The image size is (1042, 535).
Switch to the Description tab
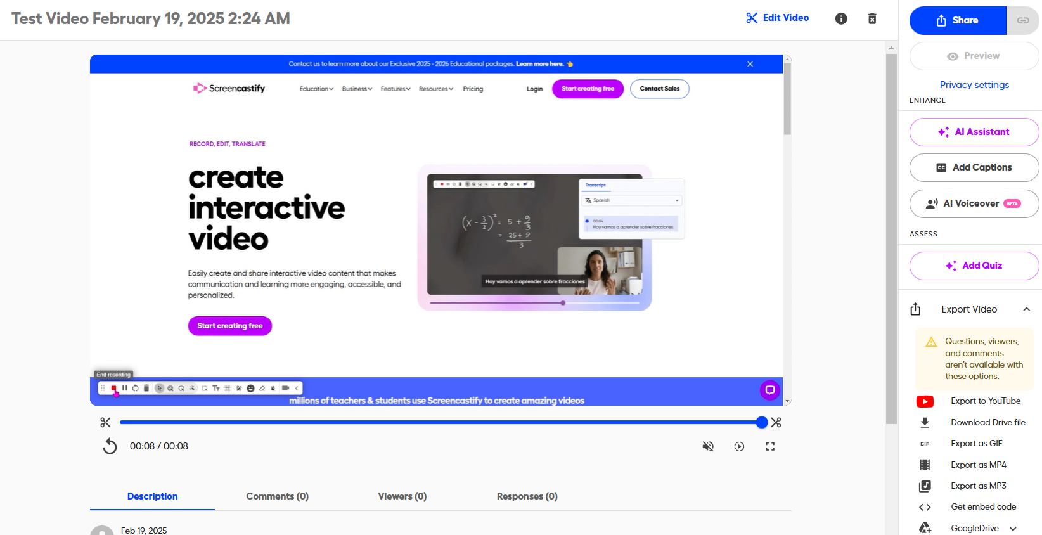click(152, 496)
